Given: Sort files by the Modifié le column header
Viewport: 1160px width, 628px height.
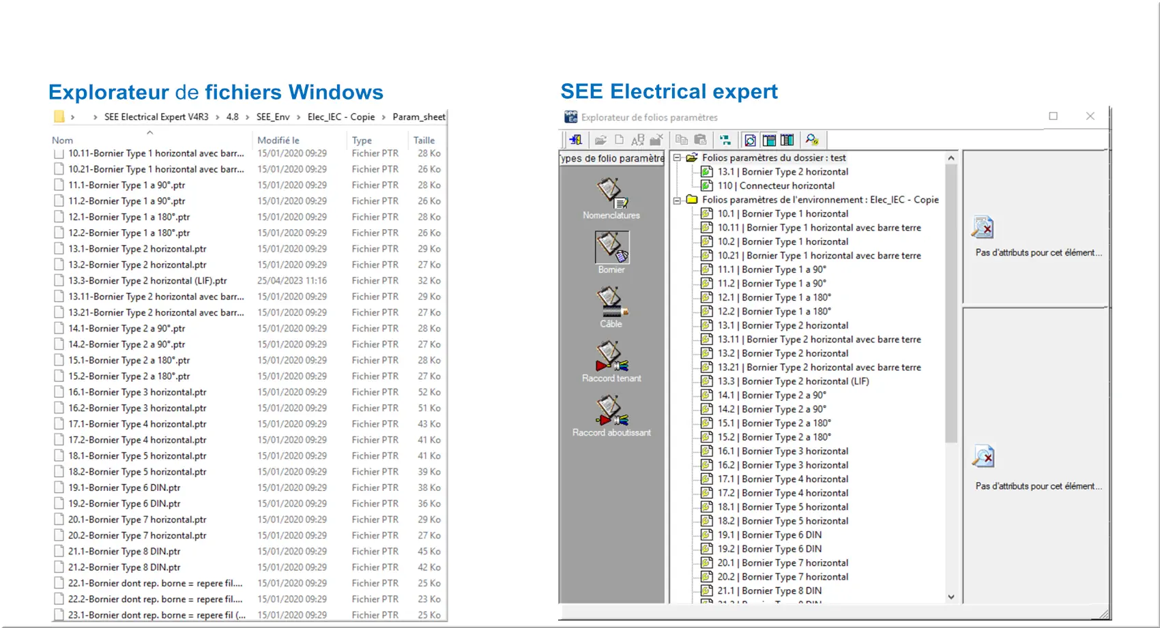Looking at the screenshot, I should click(x=278, y=140).
